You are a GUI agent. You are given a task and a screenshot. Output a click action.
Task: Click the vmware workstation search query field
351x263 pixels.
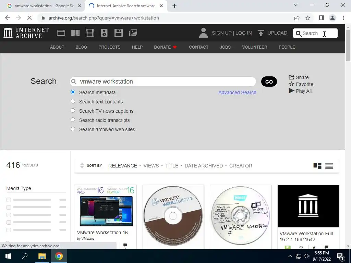point(163,82)
